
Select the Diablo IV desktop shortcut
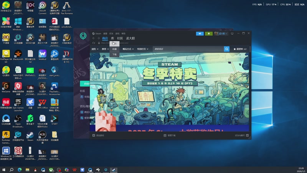(x=67, y=56)
